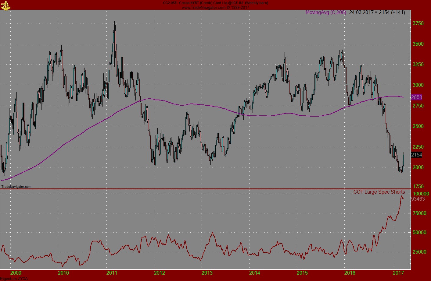
Task: Click the 3000 price level on axis
Action: point(418,85)
